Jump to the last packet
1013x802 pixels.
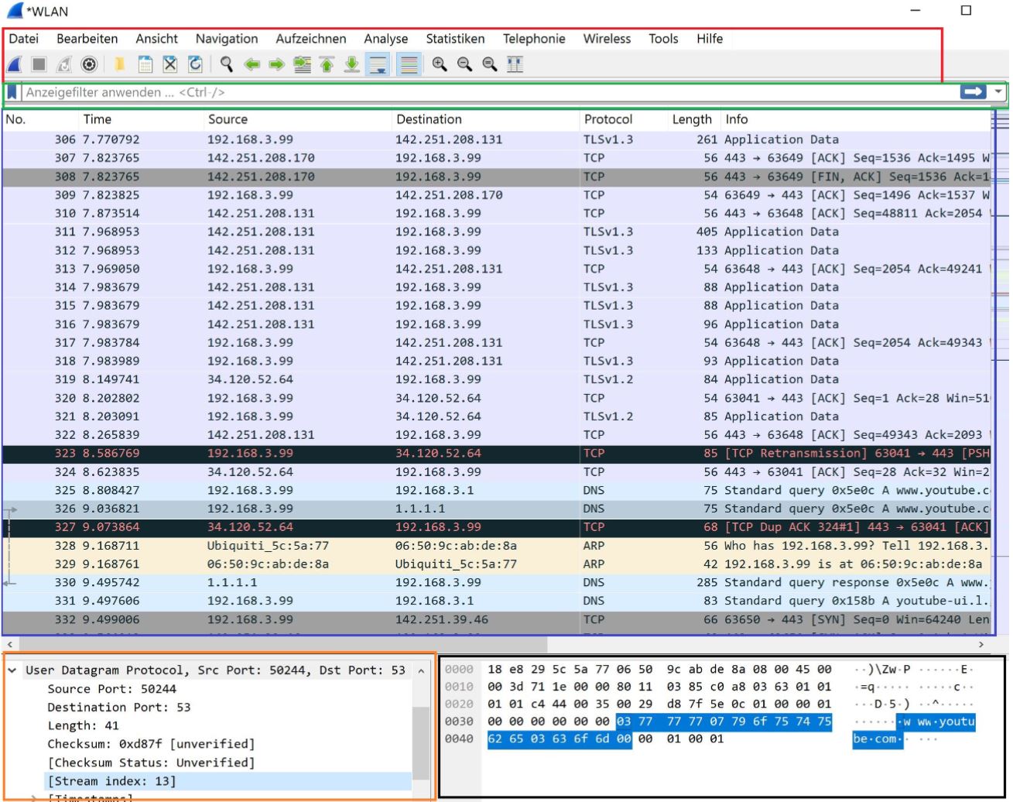(352, 64)
